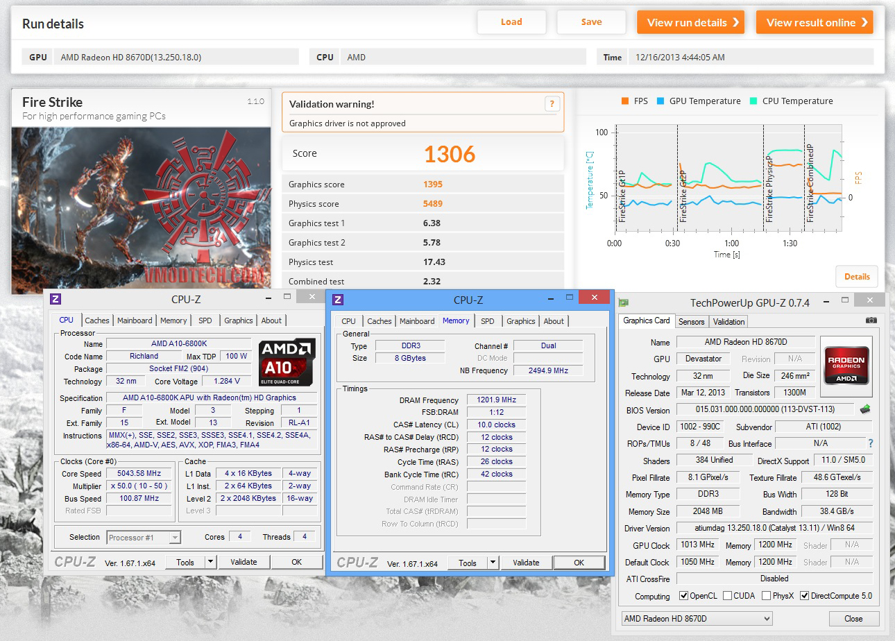Click the CPU name field showing AMD A10-6800K
This screenshot has width=895, height=641.
point(178,344)
